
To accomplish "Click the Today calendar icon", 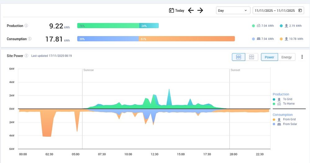I will click(171, 11).
